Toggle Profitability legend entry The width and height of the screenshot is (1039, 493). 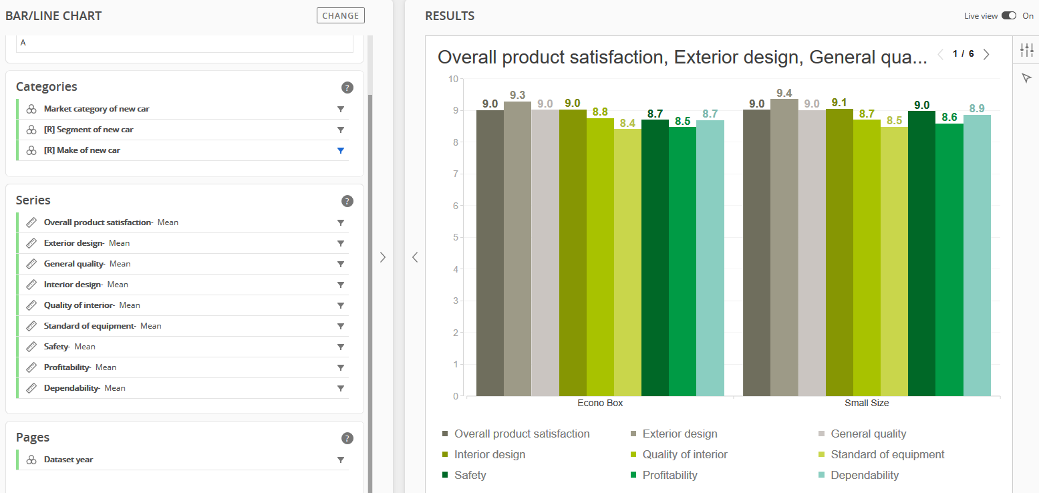[x=663, y=476]
